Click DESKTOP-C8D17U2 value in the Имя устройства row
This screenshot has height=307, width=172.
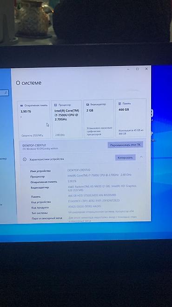click(x=79, y=170)
